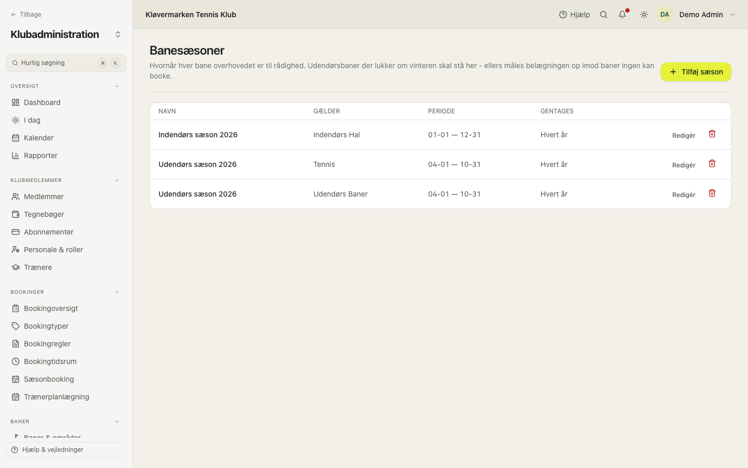Image resolution: width=748 pixels, height=468 pixels.
Task: Collapse the BOOKINGER sidebar section
Action: (117, 292)
